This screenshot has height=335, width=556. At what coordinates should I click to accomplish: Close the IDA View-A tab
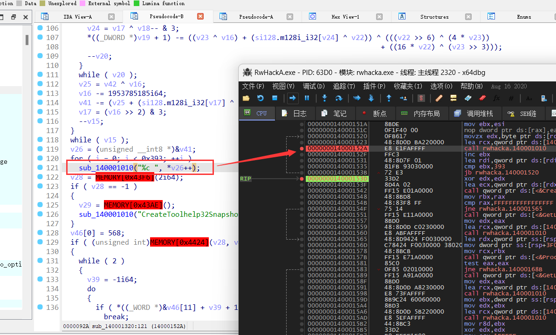click(x=111, y=17)
